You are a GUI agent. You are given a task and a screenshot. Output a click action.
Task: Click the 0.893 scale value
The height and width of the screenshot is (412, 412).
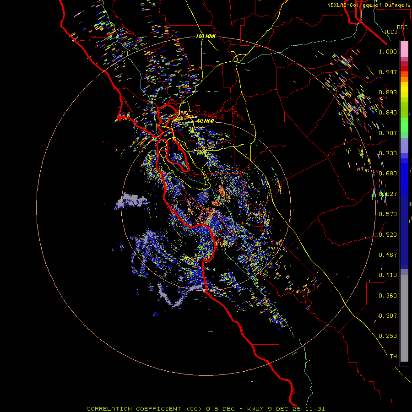pos(388,92)
